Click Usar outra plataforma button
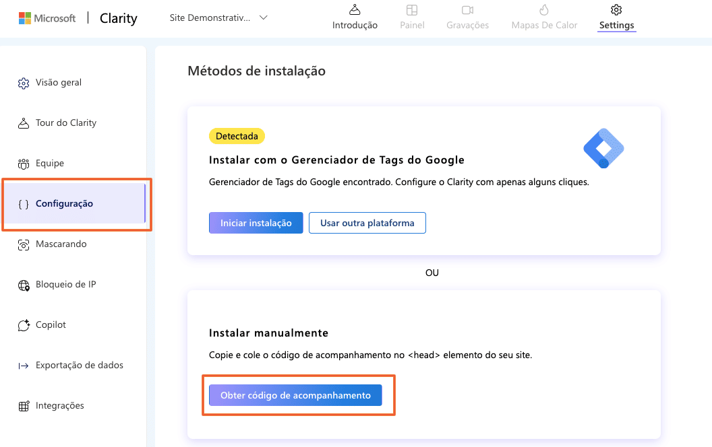The image size is (712, 447). click(x=367, y=223)
